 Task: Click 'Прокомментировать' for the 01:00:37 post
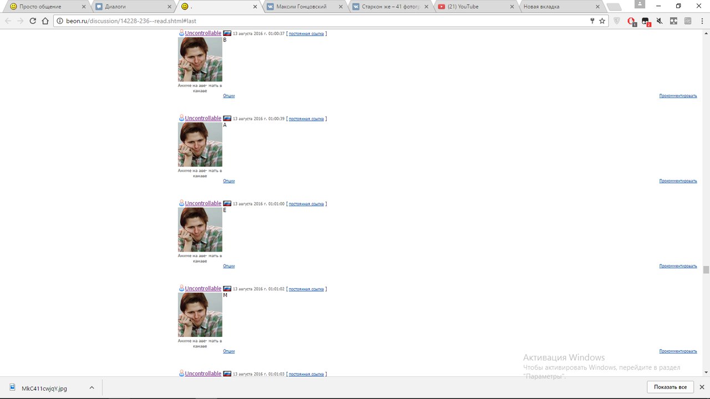pos(678,96)
